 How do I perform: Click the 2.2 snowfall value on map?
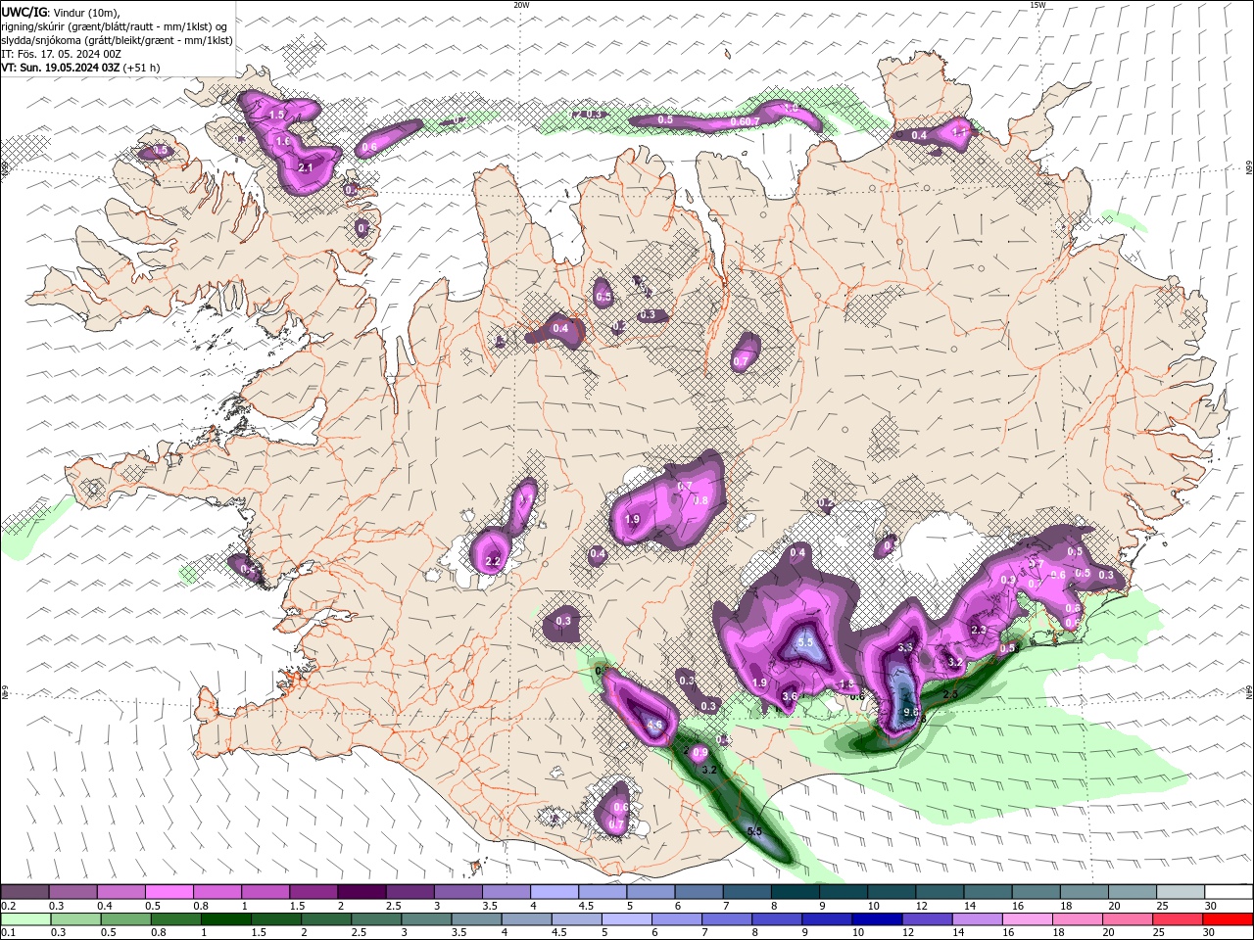point(493,561)
